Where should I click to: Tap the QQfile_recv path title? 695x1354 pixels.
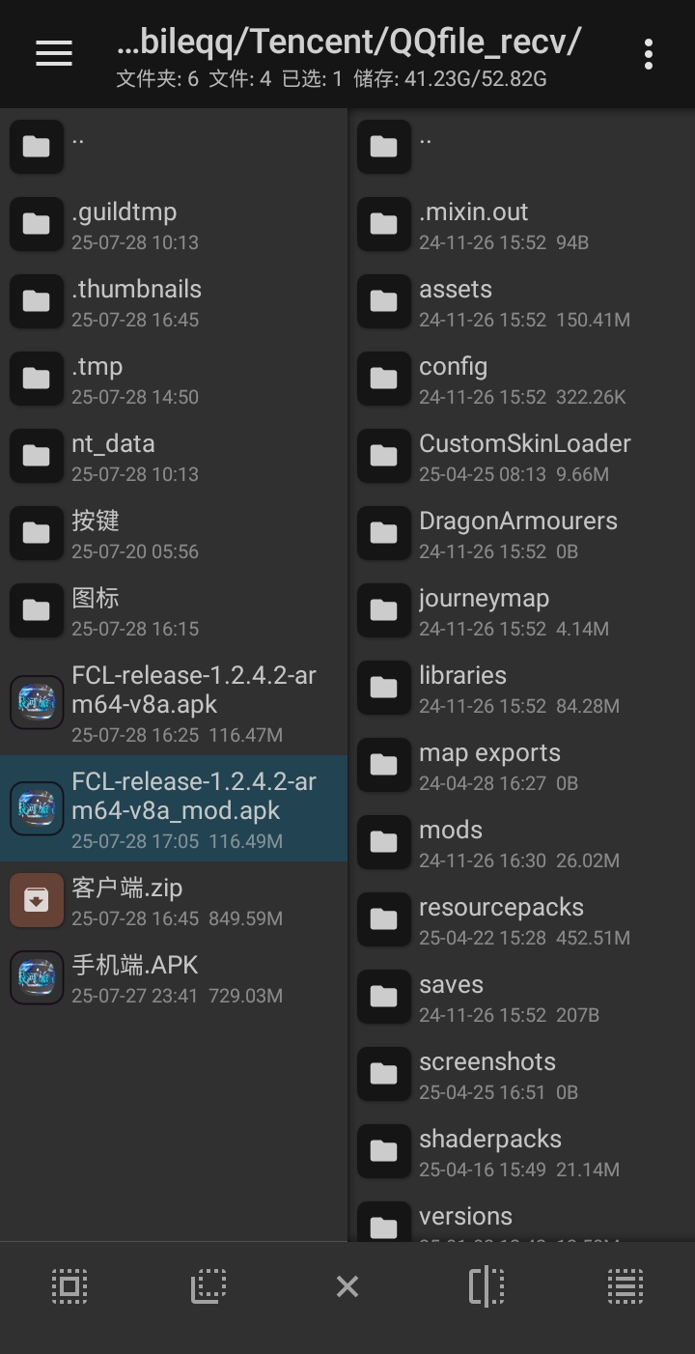pos(348,42)
